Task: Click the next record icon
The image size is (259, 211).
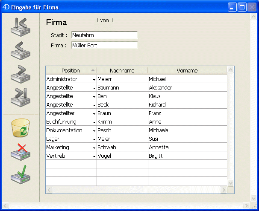Action: [20, 74]
